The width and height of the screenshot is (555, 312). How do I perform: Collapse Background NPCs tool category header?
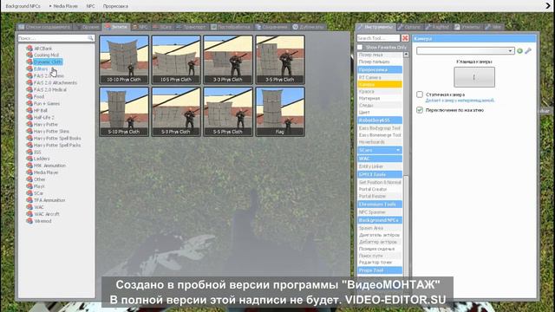click(x=380, y=220)
